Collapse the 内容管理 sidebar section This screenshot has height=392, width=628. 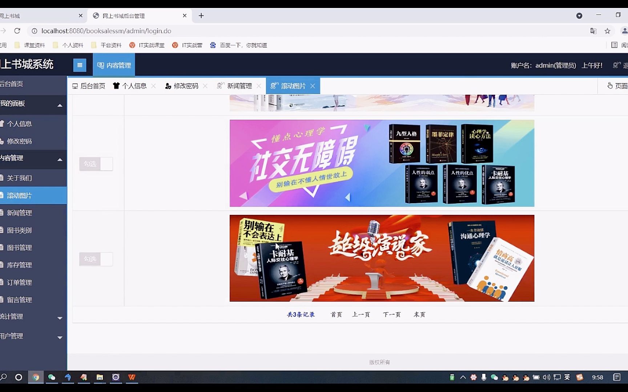pyautogui.click(x=33, y=159)
